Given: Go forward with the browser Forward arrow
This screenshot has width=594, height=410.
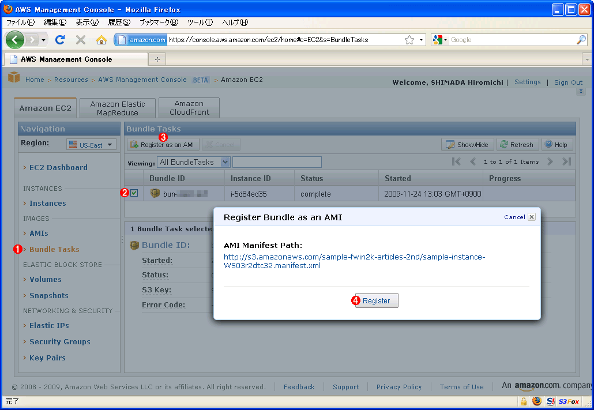Looking at the screenshot, I should point(32,40).
